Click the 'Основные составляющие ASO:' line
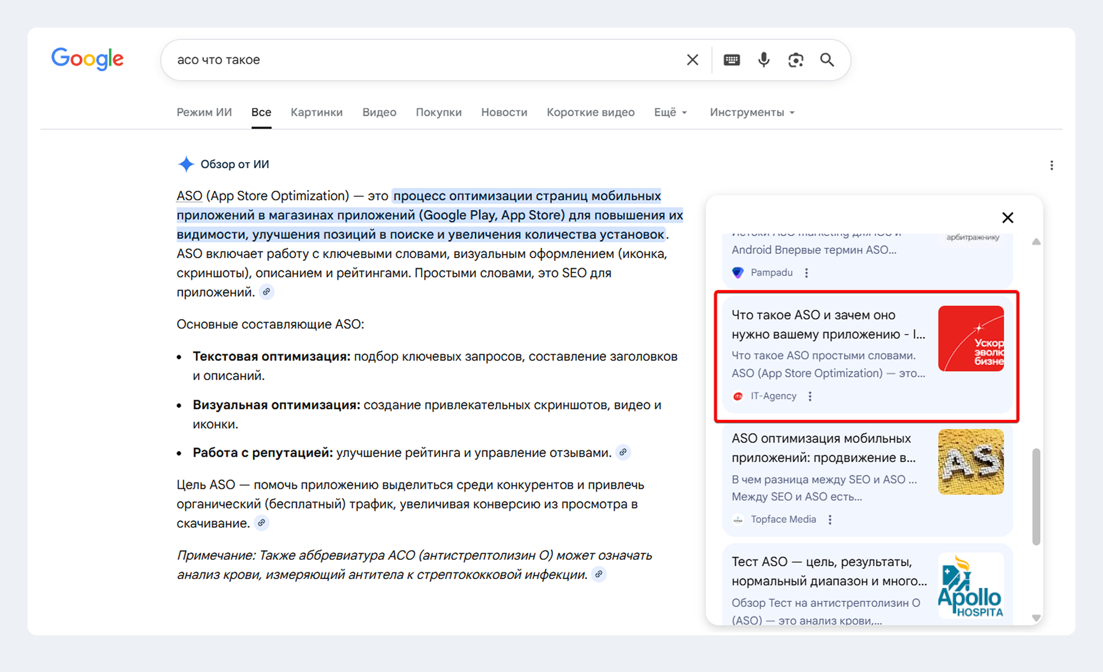Viewport: 1103px width, 672px height. [x=270, y=324]
